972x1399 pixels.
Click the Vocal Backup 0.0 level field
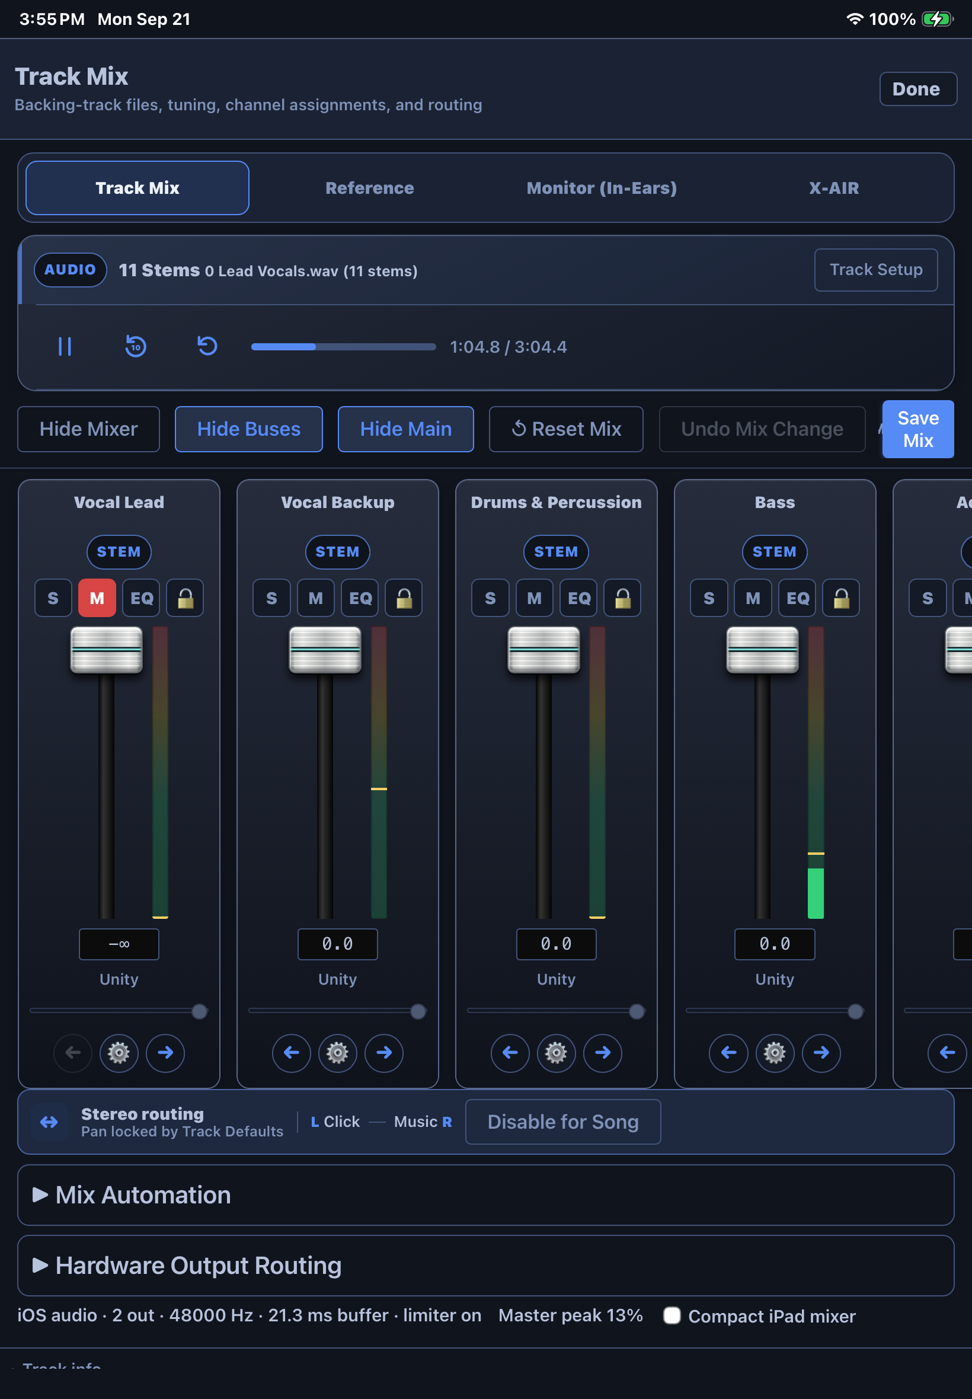click(x=337, y=944)
